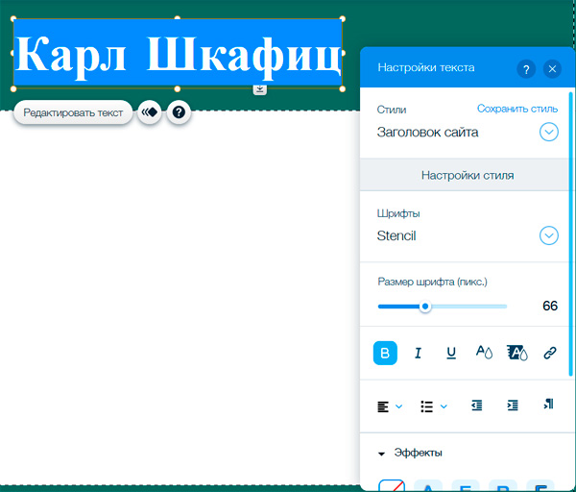Click the Сохранить стиль link
576x492 pixels.
point(516,110)
